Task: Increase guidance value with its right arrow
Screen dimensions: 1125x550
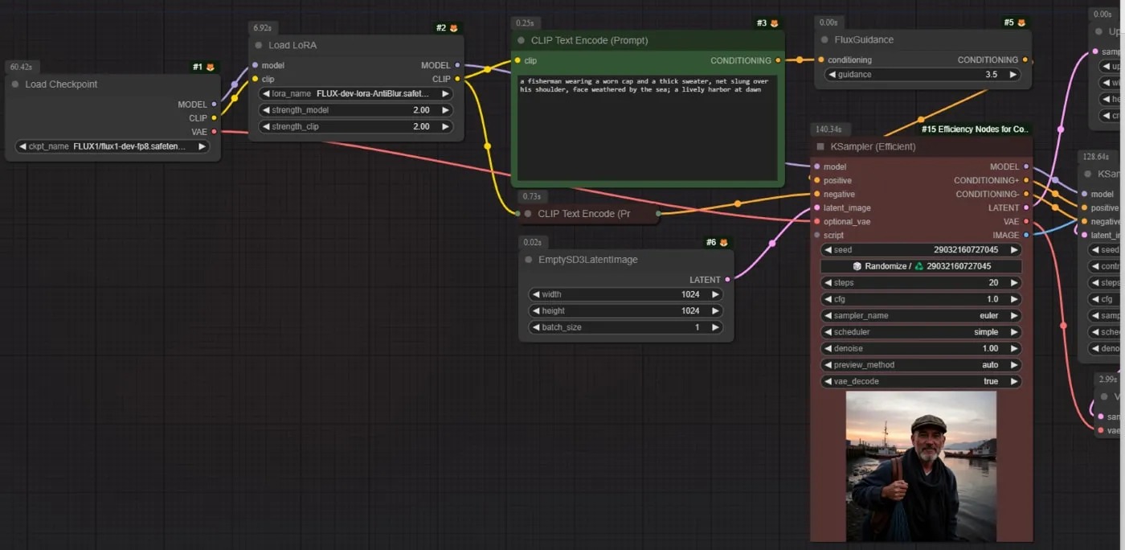Action: point(1013,74)
